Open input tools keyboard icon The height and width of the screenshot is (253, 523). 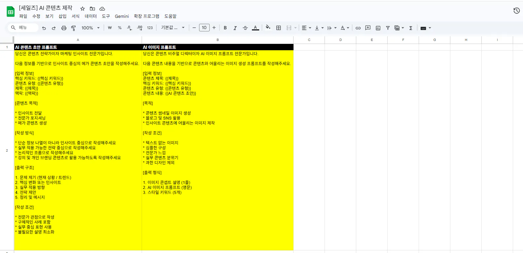click(423, 28)
